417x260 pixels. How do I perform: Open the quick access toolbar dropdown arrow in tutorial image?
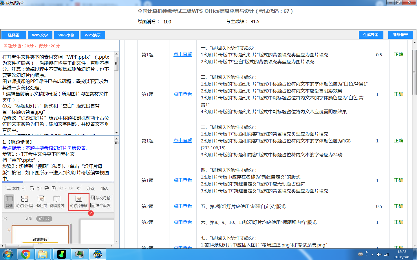(78, 188)
